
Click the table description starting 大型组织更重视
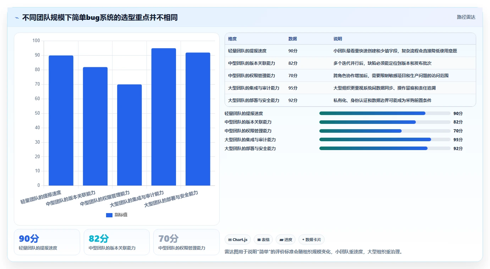(385, 88)
